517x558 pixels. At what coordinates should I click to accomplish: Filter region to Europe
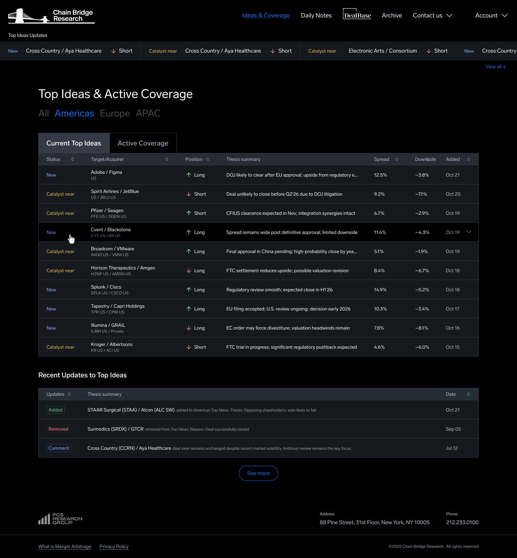click(115, 113)
